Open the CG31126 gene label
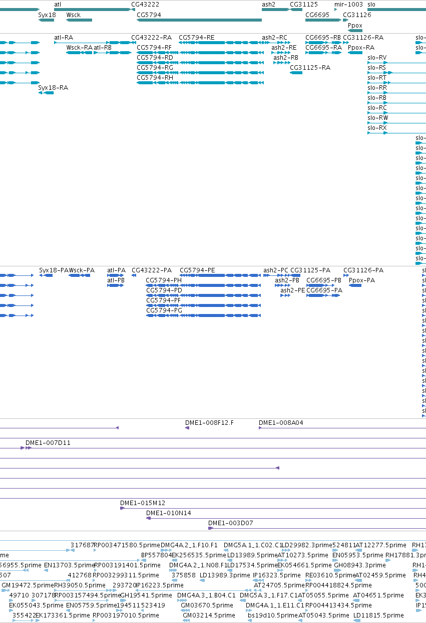The width and height of the screenshot is (426, 623). [x=357, y=15]
